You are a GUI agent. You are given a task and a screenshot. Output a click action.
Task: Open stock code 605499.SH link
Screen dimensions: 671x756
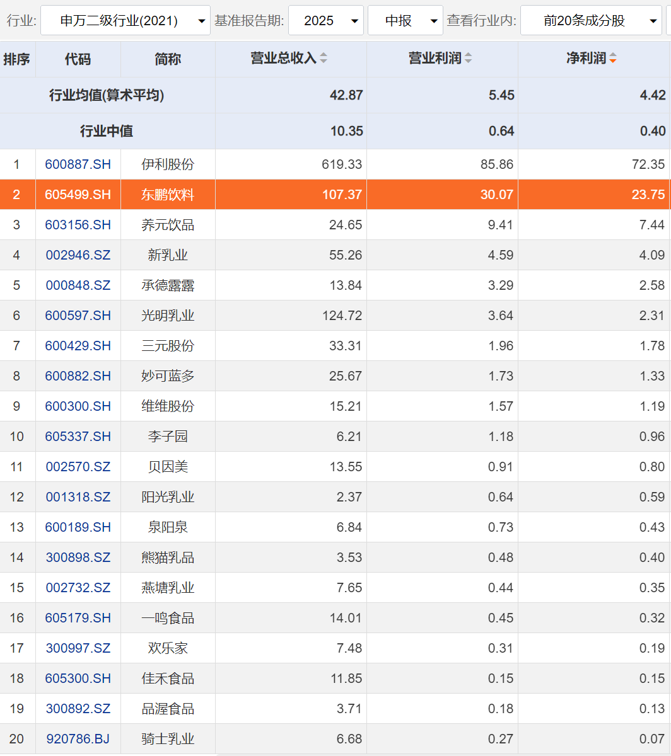click(x=78, y=195)
